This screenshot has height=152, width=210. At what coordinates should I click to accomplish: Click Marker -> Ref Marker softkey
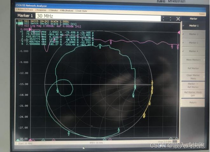(193, 85)
